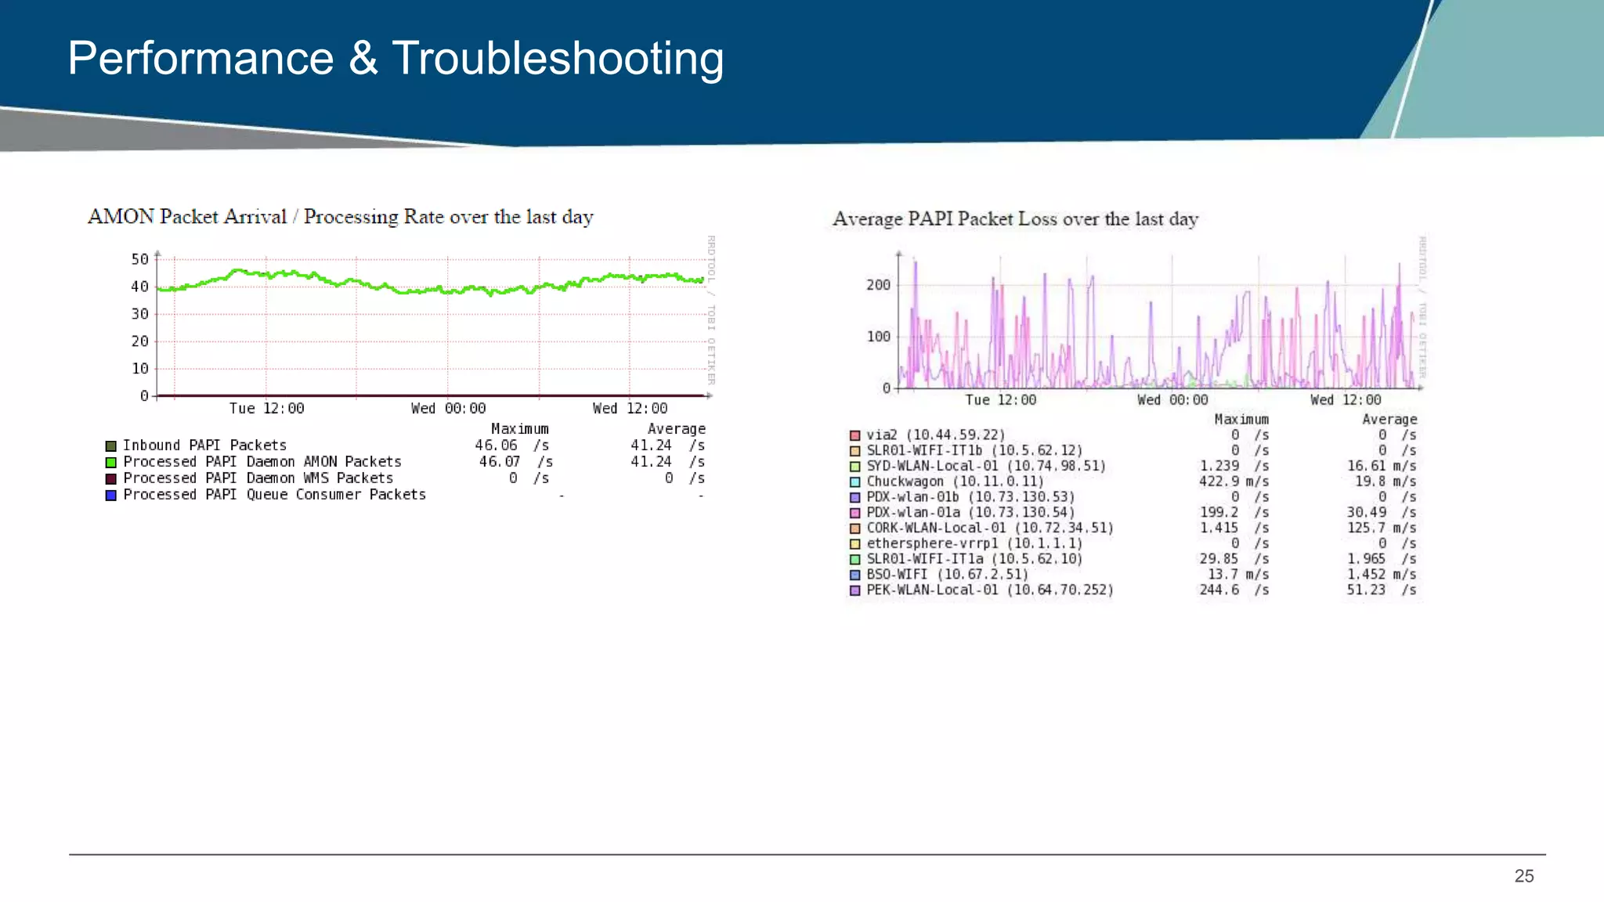This screenshot has height=902, width=1604.
Task: Click the Chuckwagon legend swatch
Action: click(855, 482)
